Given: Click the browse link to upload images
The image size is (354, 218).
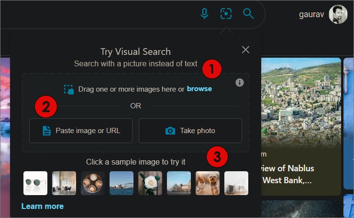Looking at the screenshot, I should 199,89.
